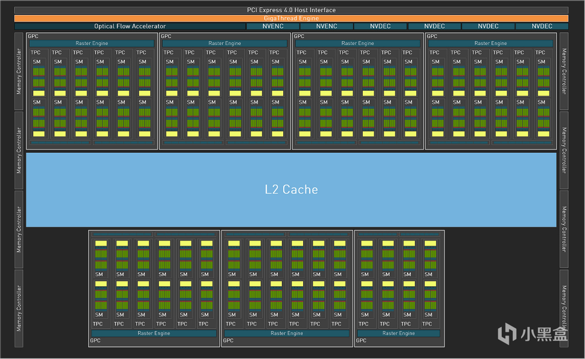Click the GPC label of top-left cluster
Image resolution: width=585 pixels, height=359 pixels.
33,36
